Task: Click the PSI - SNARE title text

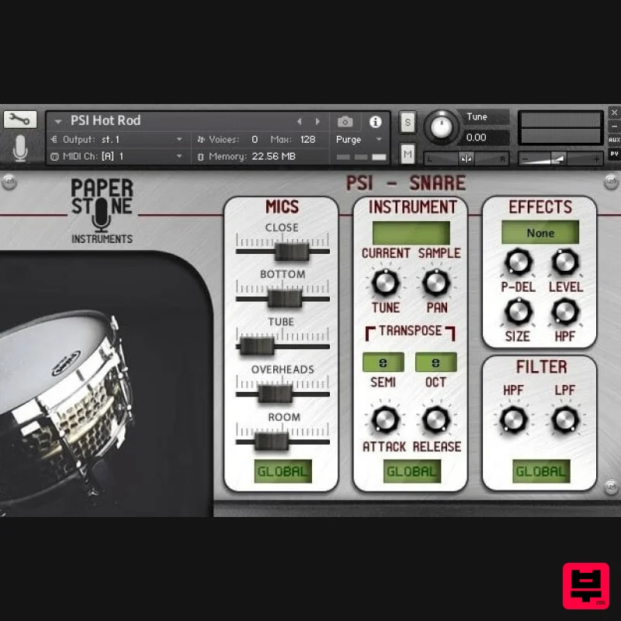Action: tap(406, 183)
